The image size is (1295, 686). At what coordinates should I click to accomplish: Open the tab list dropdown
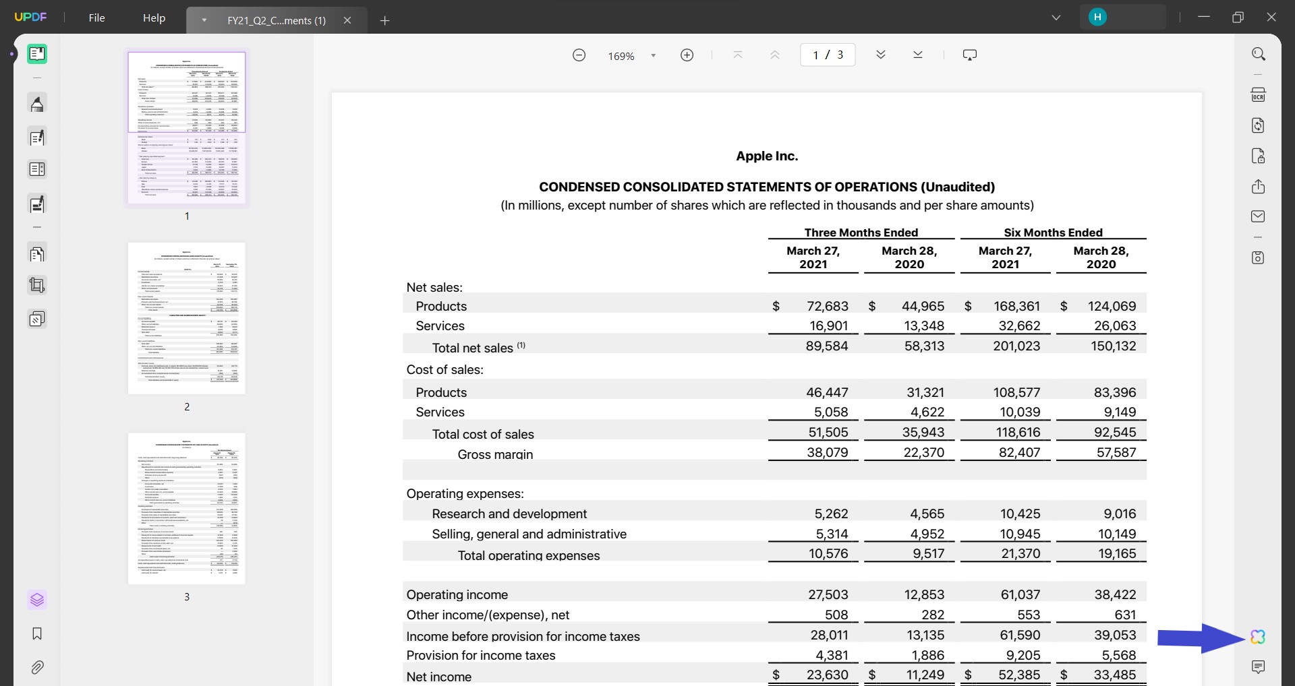1056,18
